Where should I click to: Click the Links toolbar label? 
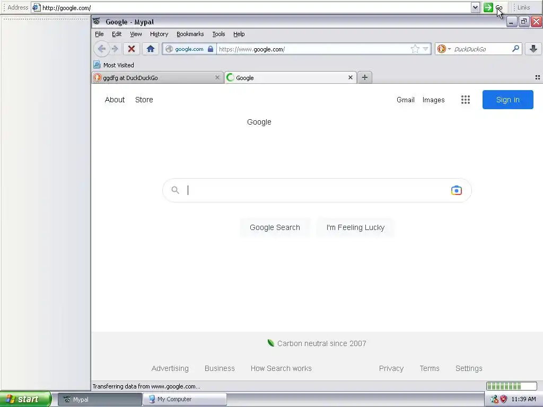523,7
